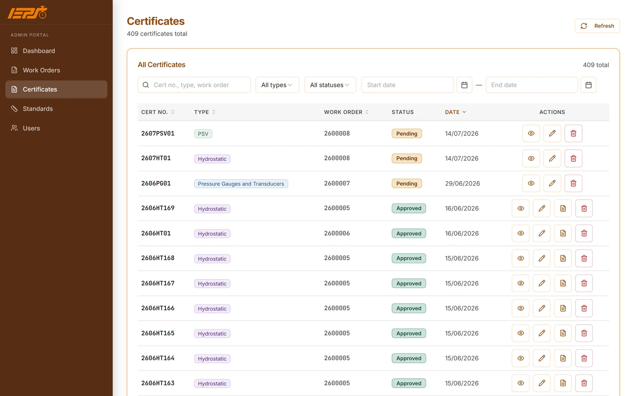This screenshot has height=396, width=634.
Task: Open the start date calendar picker
Action: [x=464, y=85]
